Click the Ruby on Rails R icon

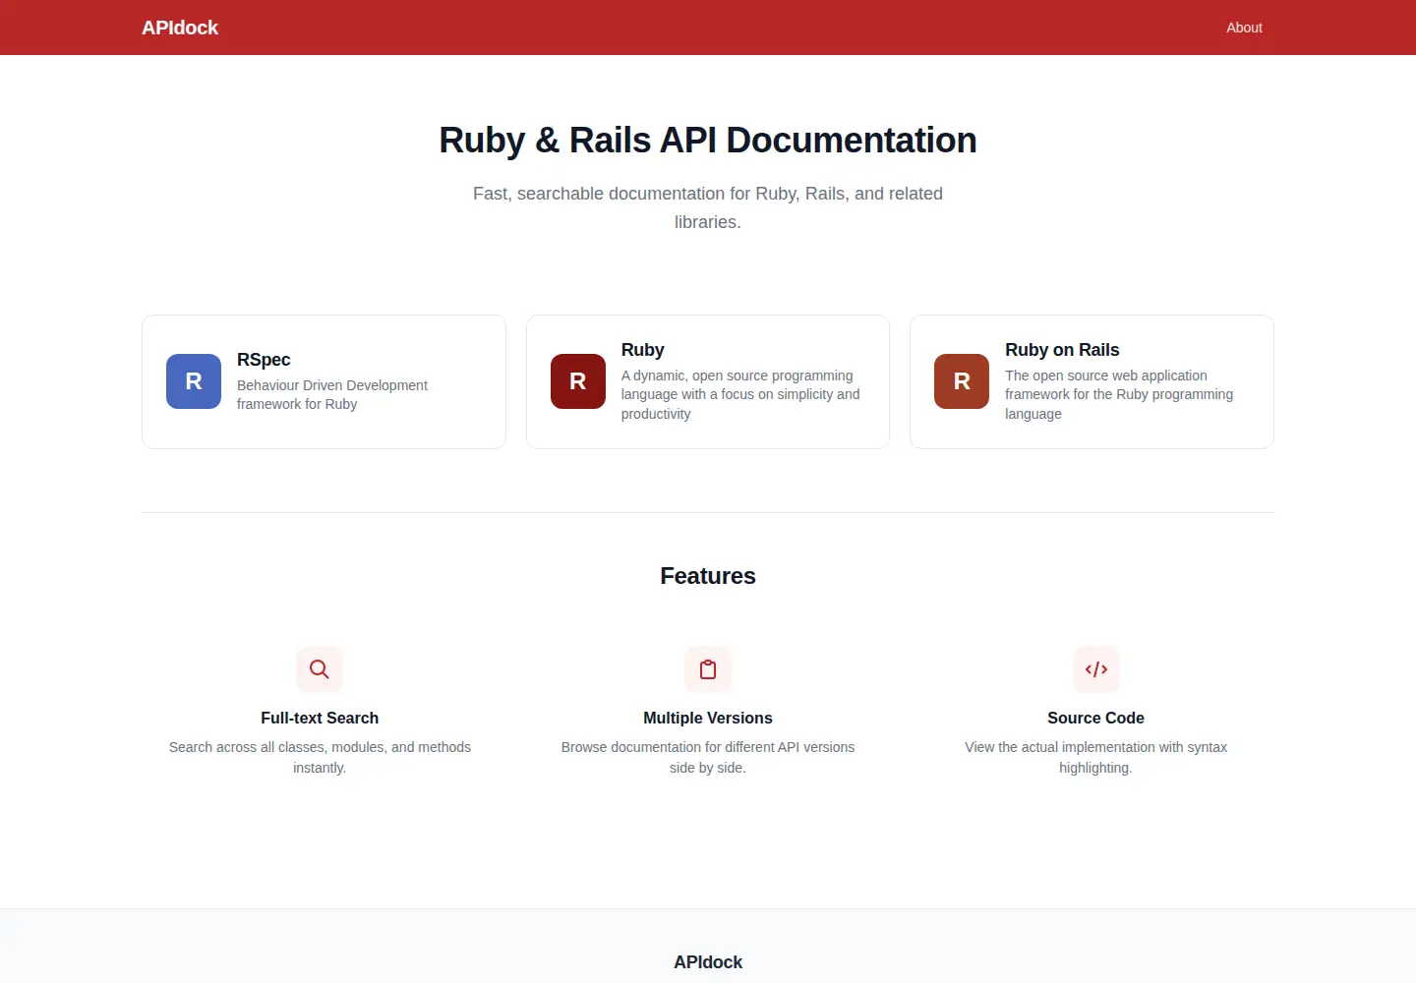tap(962, 381)
